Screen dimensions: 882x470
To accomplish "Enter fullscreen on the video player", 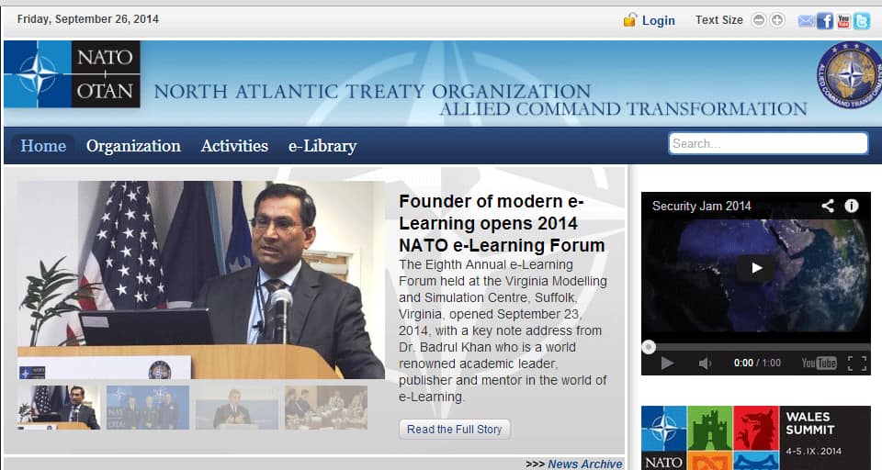I will (856, 364).
